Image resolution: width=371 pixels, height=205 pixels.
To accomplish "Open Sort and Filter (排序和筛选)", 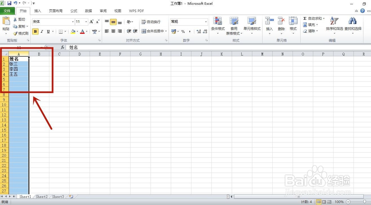I will pyautogui.click(x=334, y=26).
